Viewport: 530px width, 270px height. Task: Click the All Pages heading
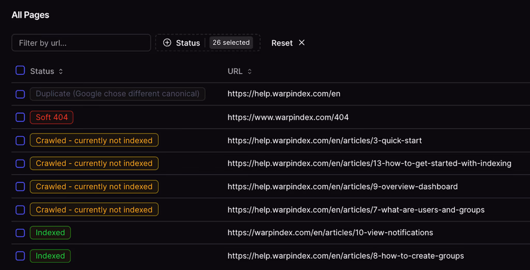[31, 15]
